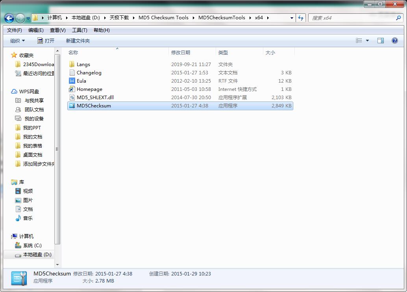Click the 收藏夹 favorites star item
Viewport: 407px width, 292px height.
coord(22,55)
